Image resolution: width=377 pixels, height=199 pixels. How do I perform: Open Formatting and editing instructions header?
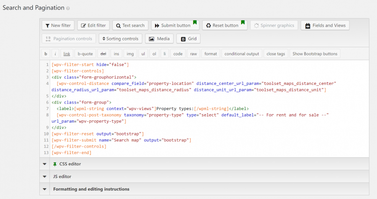[x=204, y=189]
